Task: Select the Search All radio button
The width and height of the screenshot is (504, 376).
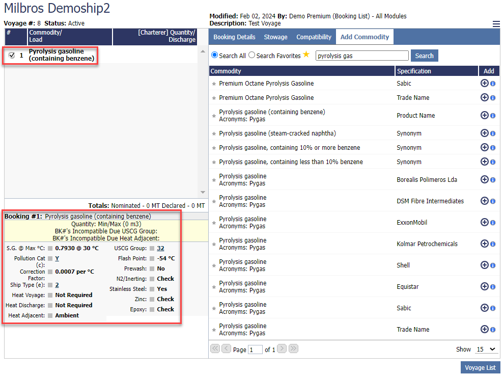Action: (x=214, y=55)
